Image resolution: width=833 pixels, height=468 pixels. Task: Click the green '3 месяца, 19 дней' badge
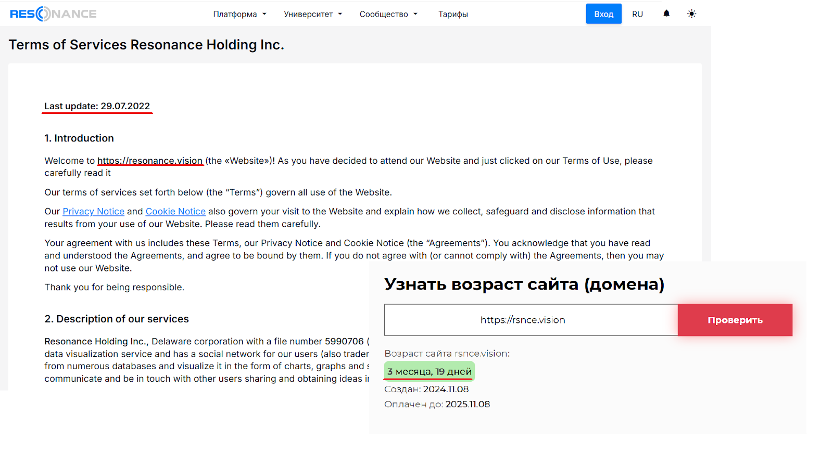429,371
